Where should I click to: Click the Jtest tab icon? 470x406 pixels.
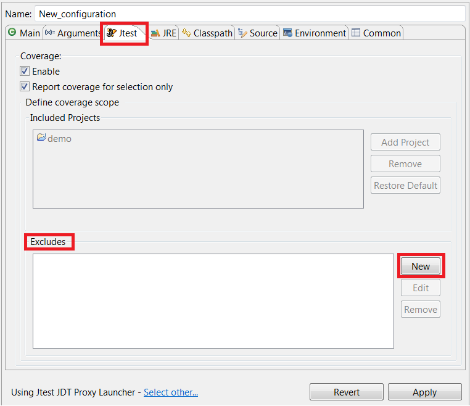112,32
